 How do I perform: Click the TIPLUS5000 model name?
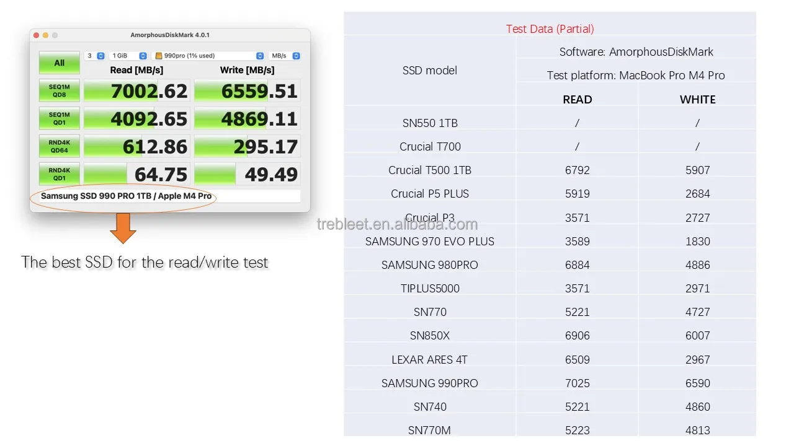(x=430, y=288)
